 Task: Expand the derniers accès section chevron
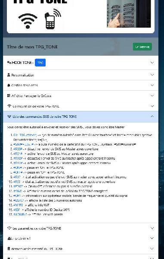152,249
